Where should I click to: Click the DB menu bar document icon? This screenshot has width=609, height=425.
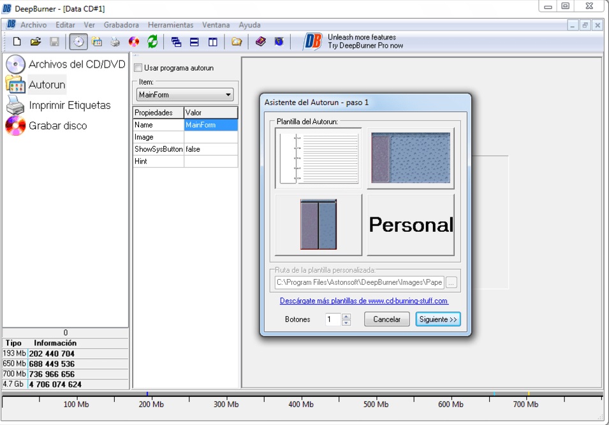point(11,24)
